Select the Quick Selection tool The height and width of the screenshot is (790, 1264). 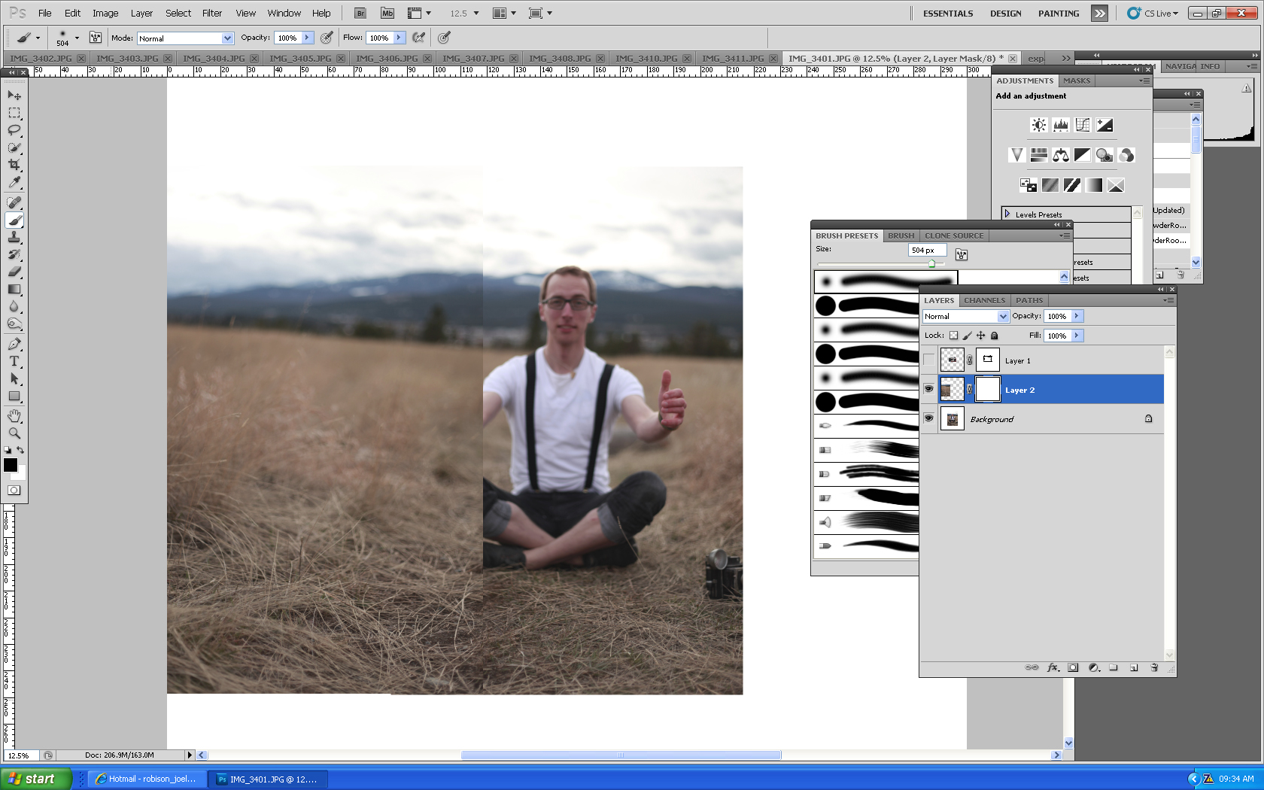coord(14,147)
